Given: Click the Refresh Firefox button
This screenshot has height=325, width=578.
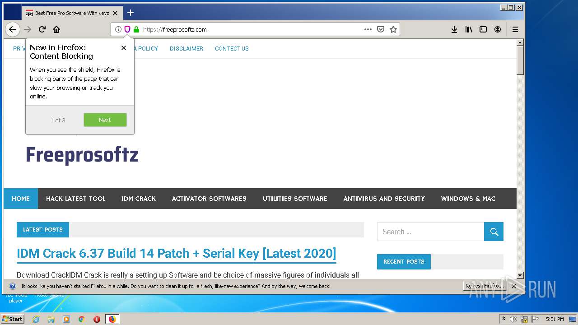Looking at the screenshot, I should [484, 286].
